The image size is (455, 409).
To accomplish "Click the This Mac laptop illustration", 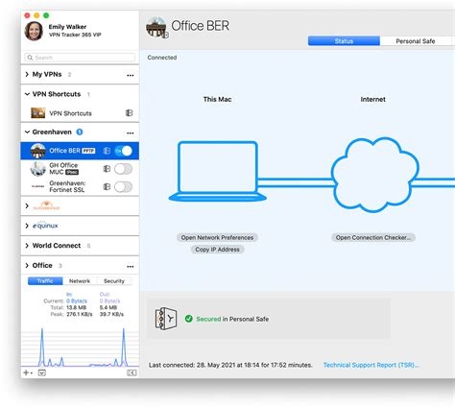I will [218, 171].
